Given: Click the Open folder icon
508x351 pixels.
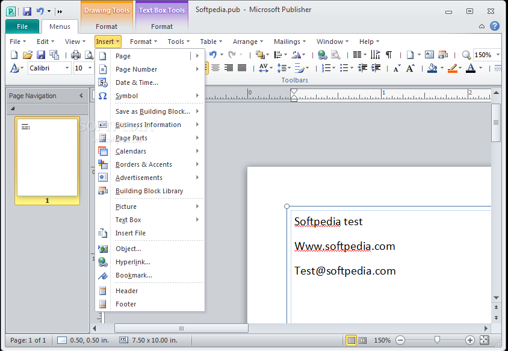Looking at the screenshot, I should [28, 55].
